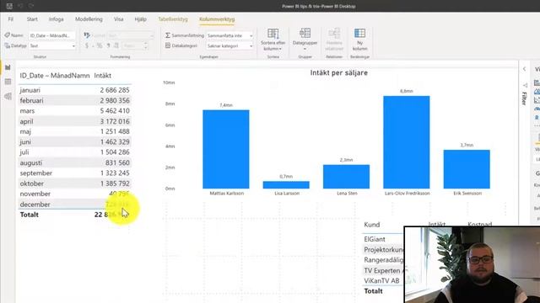Screen dimensions: 540x303
Task: Click the undo arrow in title bar
Action: [x=20, y=6]
